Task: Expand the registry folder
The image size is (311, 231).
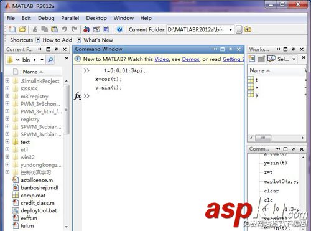Action: (x=7, y=119)
